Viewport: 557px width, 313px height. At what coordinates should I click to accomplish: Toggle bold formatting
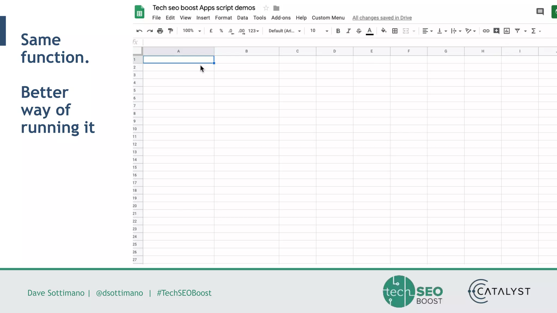coord(338,31)
